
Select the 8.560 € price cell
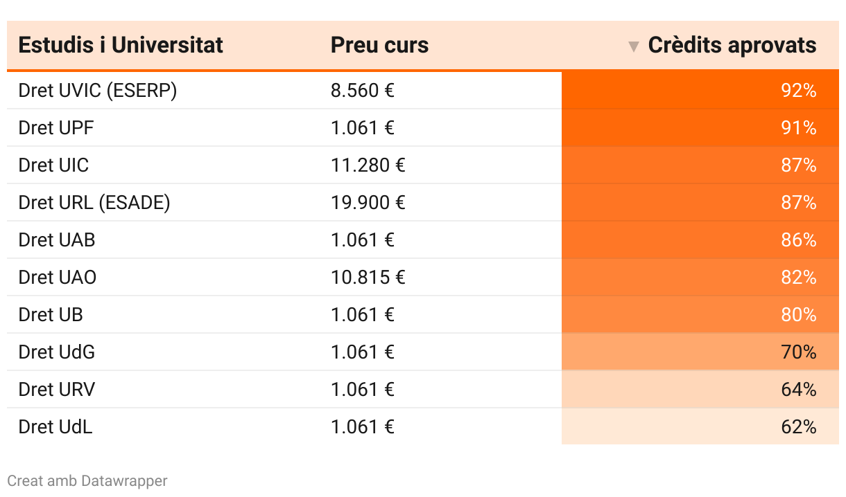pos(362,91)
